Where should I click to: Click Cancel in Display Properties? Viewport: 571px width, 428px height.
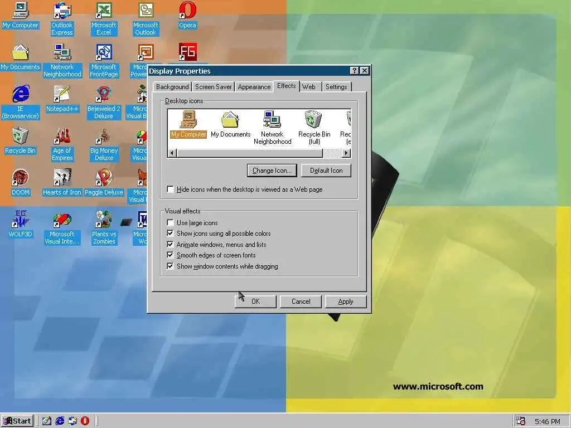[301, 301]
